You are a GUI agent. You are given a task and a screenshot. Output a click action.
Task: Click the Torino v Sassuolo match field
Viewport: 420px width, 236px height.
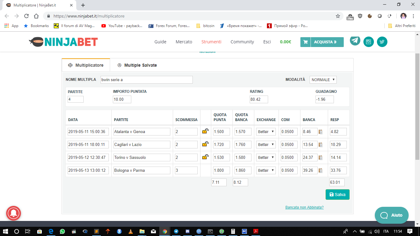click(x=142, y=157)
